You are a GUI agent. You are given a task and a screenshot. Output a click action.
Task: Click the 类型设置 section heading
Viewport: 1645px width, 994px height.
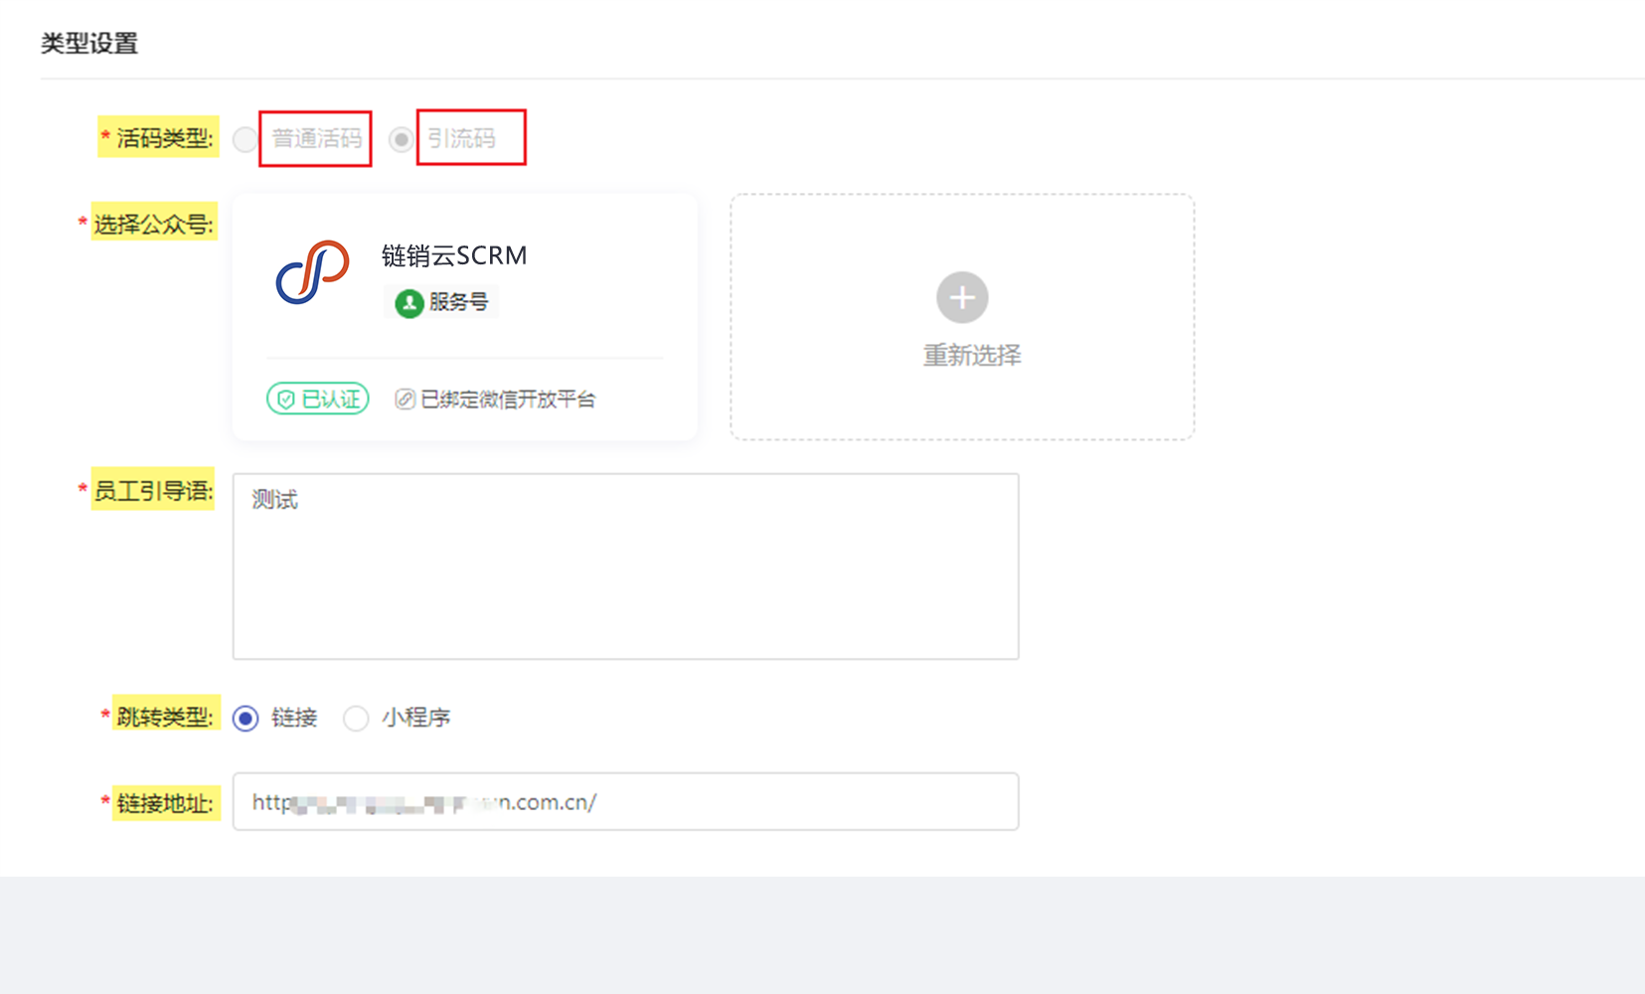tap(89, 44)
